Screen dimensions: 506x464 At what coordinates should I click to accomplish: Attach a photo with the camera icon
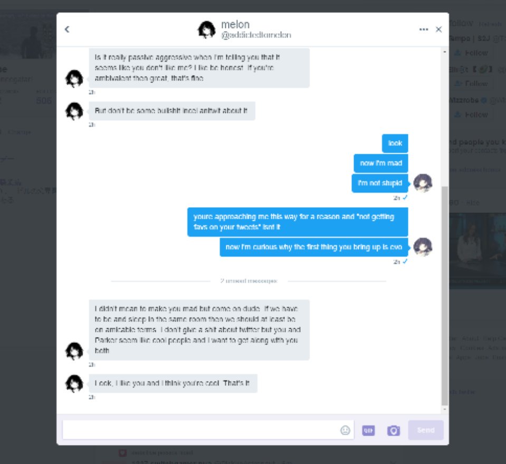tap(394, 430)
